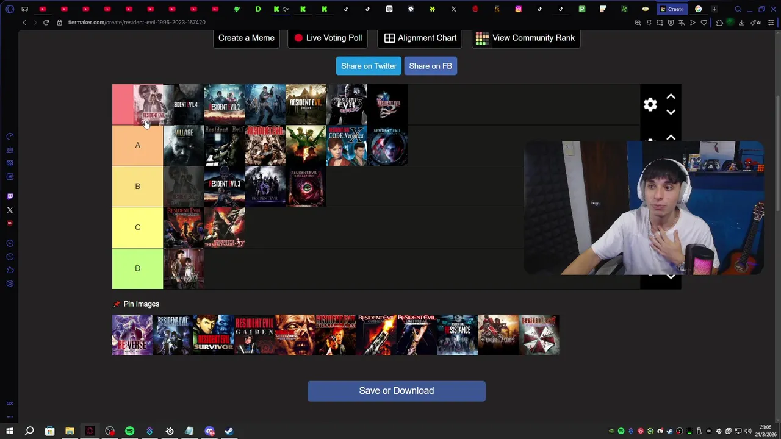This screenshot has width=781, height=439.
Task: Open Extensions cube icon in sidebar
Action: 10,270
